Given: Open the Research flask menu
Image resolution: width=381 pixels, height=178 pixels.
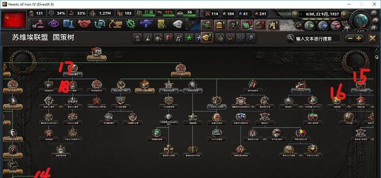Looking at the screenshot, I should pos(69,24).
